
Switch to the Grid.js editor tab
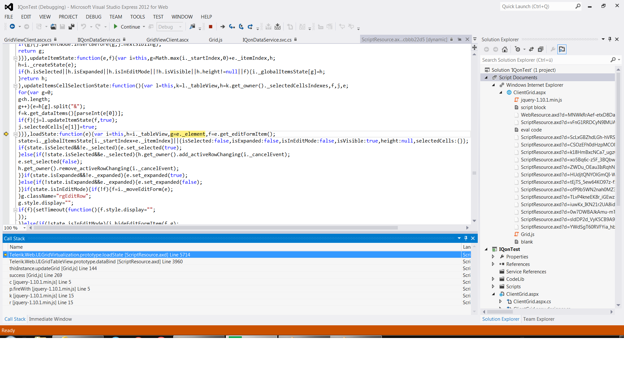tap(215, 40)
